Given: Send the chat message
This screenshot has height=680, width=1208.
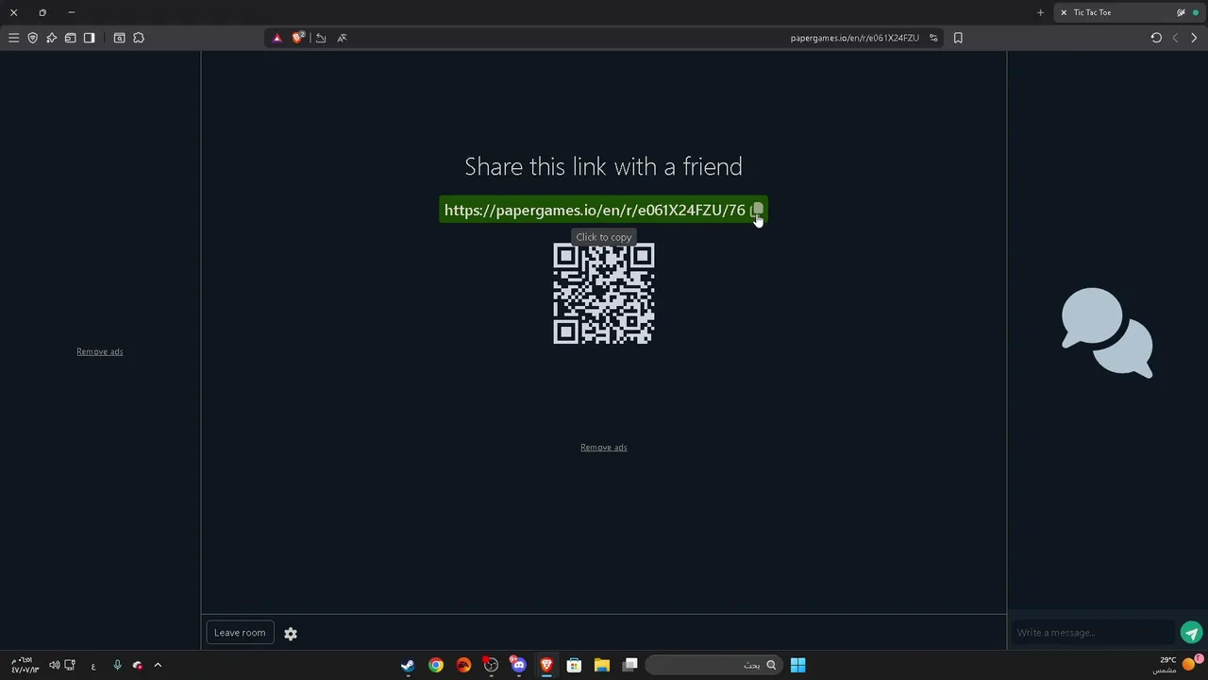Looking at the screenshot, I should point(1192,633).
